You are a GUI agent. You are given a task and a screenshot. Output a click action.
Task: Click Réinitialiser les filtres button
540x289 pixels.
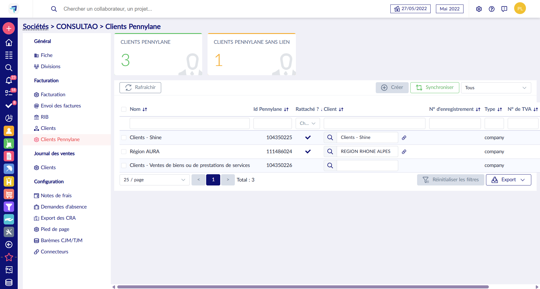click(451, 180)
